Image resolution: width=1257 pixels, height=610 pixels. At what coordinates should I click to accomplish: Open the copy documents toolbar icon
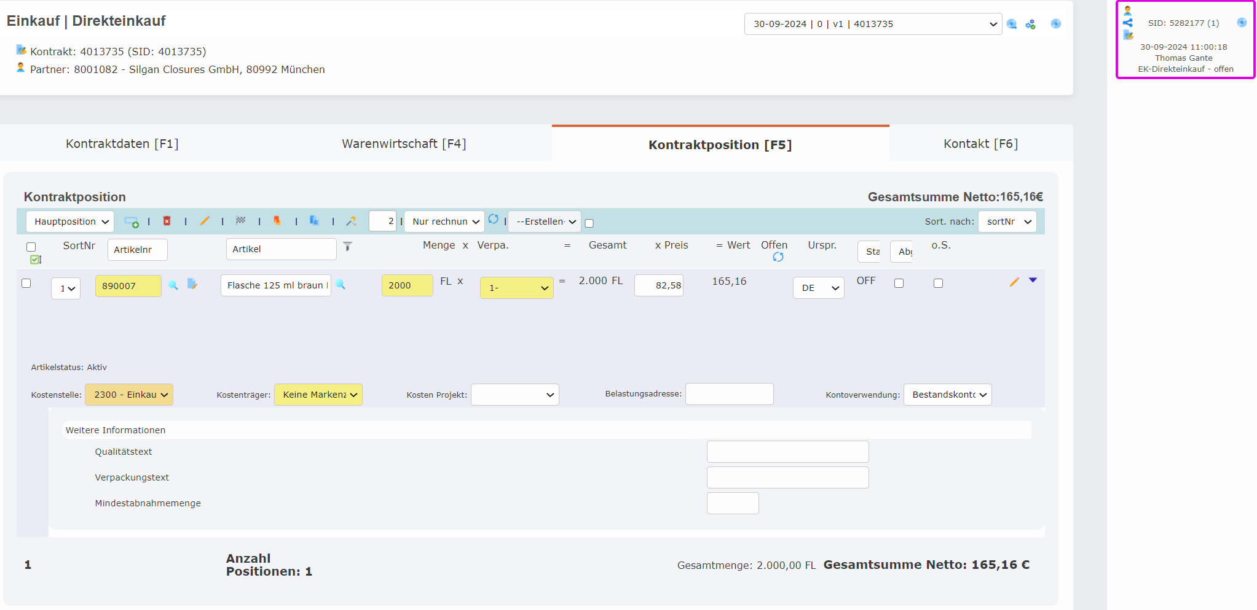(x=314, y=221)
